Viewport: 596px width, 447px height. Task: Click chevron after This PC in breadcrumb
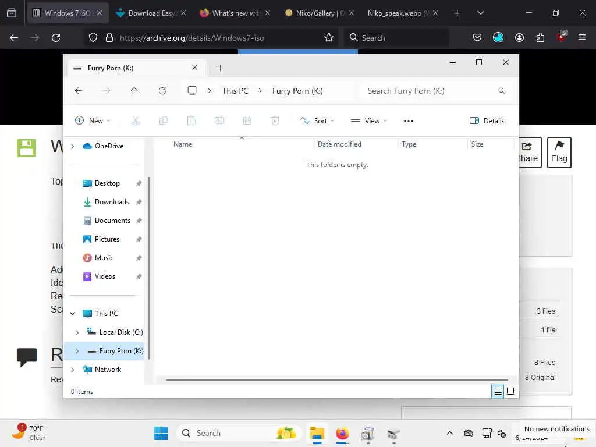tap(260, 91)
